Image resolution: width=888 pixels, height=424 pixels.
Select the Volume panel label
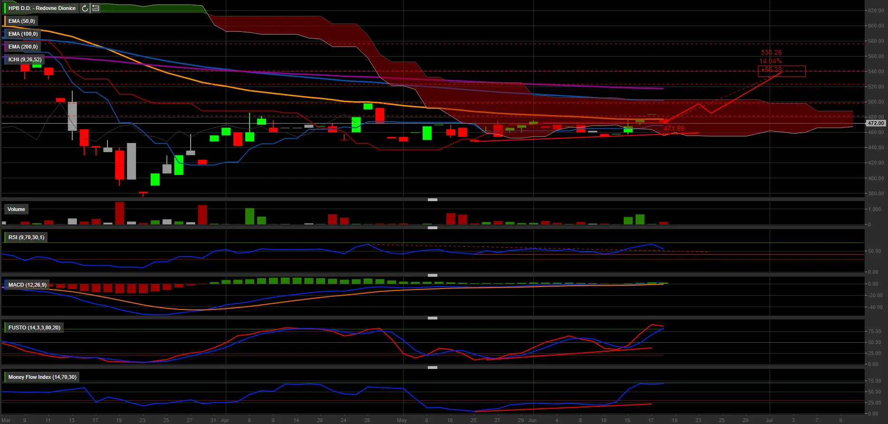point(16,209)
